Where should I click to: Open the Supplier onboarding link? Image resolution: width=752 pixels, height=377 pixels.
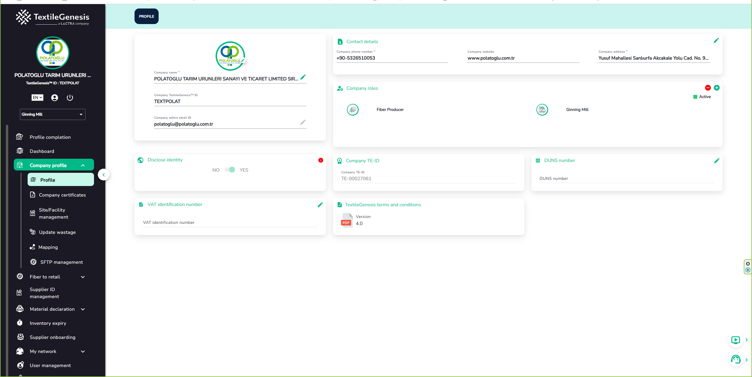click(53, 337)
